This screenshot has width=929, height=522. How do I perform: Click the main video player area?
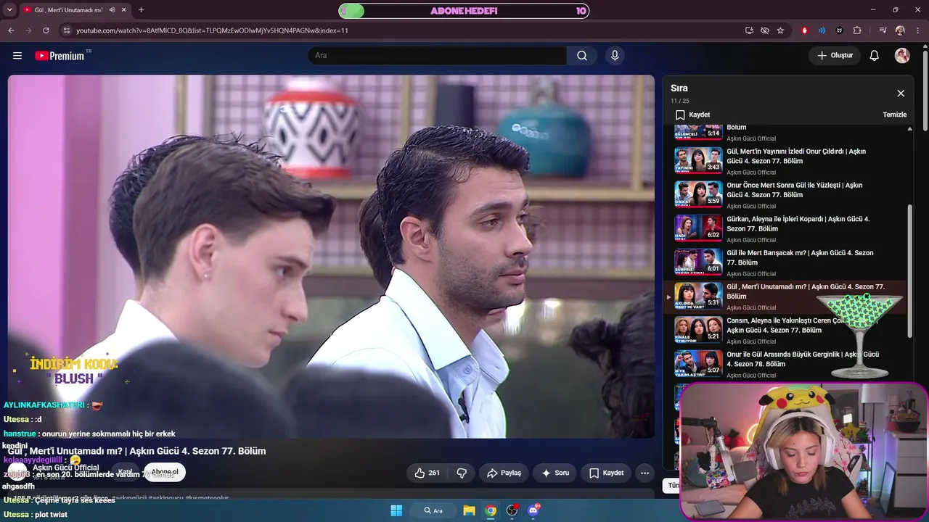(331, 257)
